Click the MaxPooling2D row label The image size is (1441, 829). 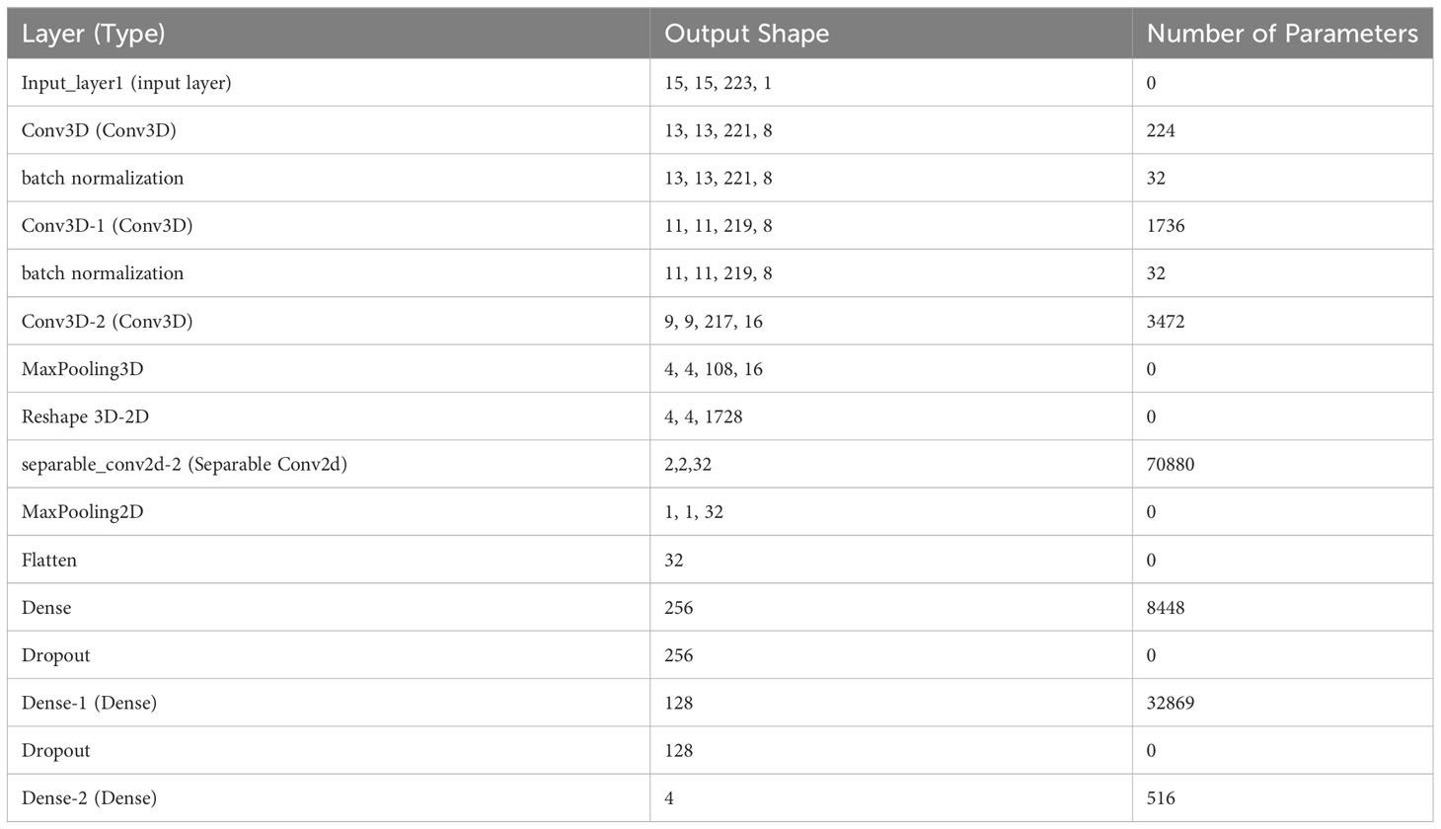point(83,511)
